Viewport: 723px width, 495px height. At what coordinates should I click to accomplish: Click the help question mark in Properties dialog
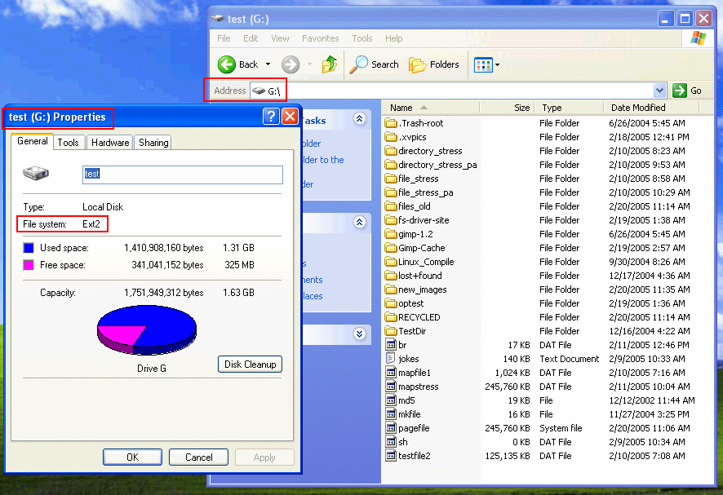(270, 117)
